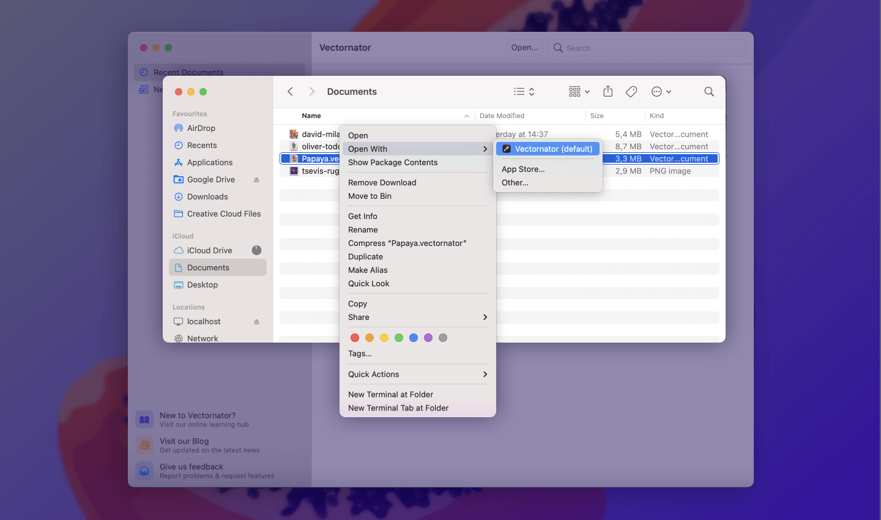Go back with Finder back arrow
881x520 pixels.
point(290,91)
